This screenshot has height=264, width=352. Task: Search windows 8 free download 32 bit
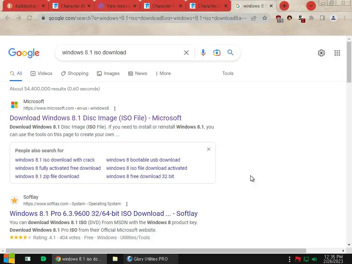[x=140, y=176]
